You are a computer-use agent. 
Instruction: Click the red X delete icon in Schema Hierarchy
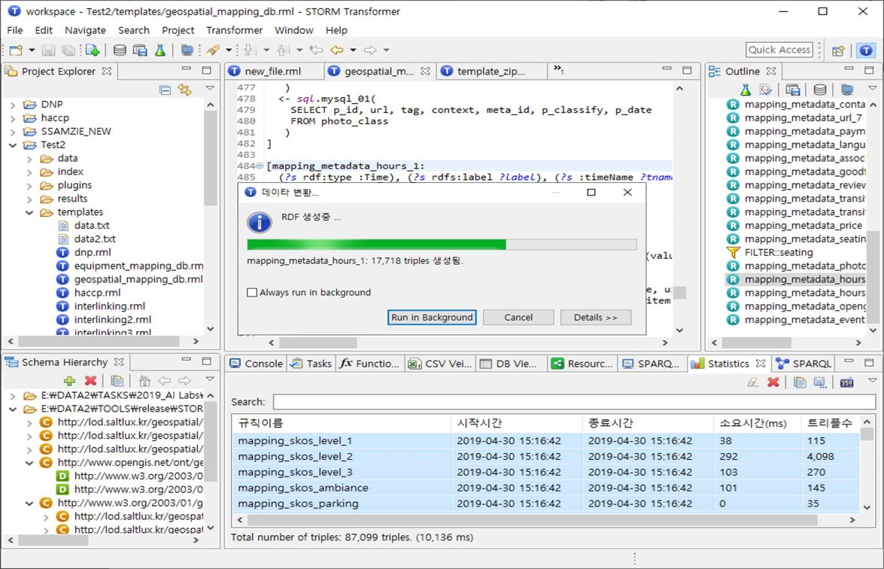tap(90, 381)
